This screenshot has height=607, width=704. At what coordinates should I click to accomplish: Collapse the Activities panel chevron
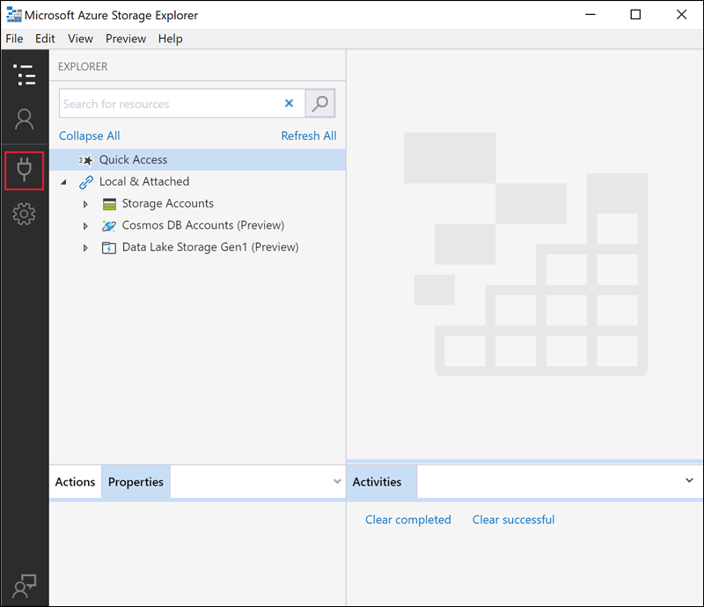(x=689, y=480)
